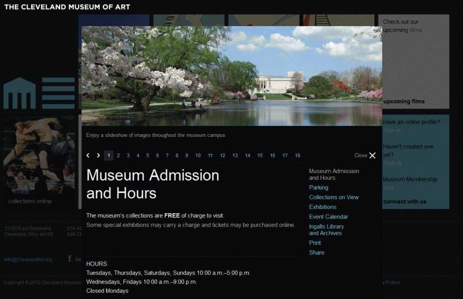Show slideshow image 10
Screen dimensions: 463x299
click(x=198, y=155)
